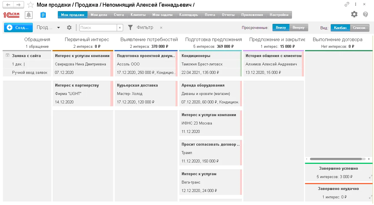Image resolution: width=374 pixels, height=205 pixels.
Task: Click the Завершено неудачно title
Action: click(339, 188)
